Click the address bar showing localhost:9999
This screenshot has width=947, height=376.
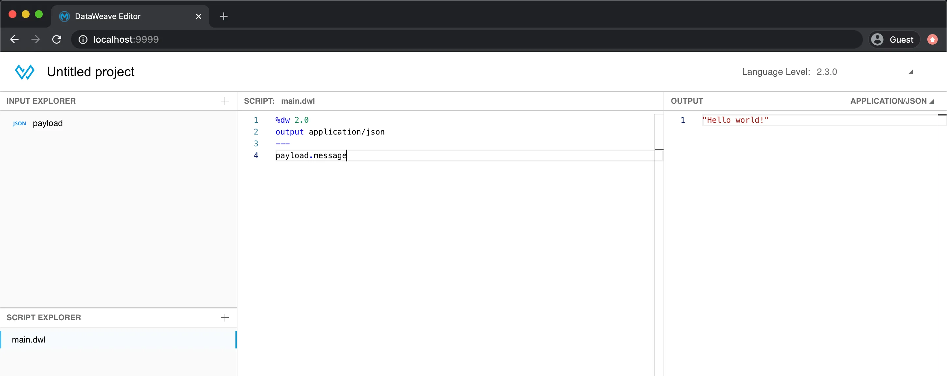tap(467, 40)
